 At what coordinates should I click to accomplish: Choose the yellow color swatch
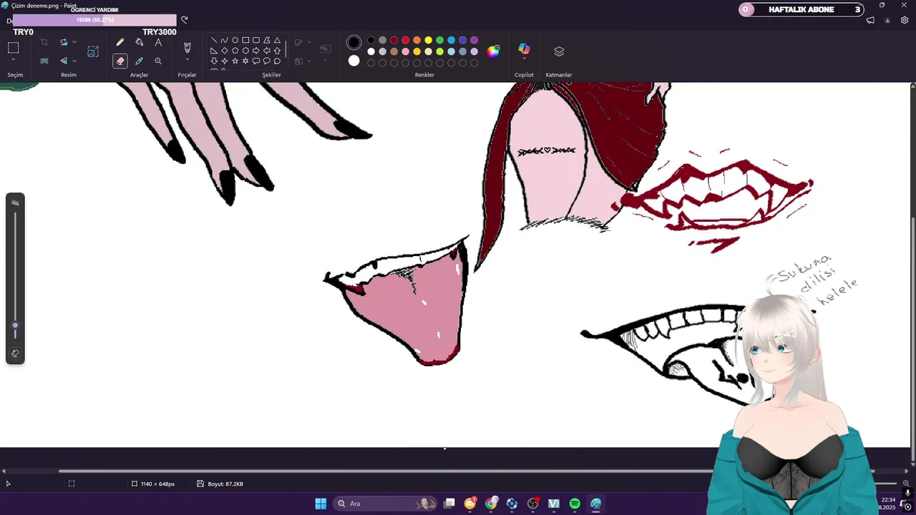tap(428, 40)
